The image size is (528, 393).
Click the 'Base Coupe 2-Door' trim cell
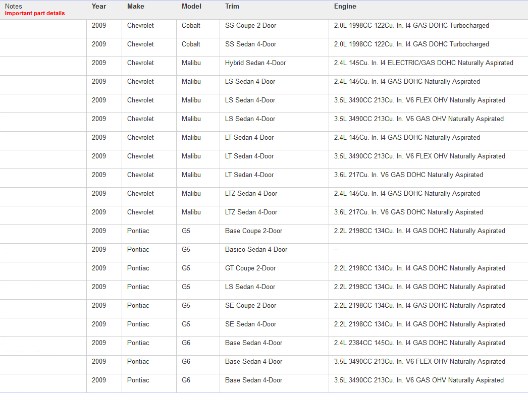[x=253, y=231]
